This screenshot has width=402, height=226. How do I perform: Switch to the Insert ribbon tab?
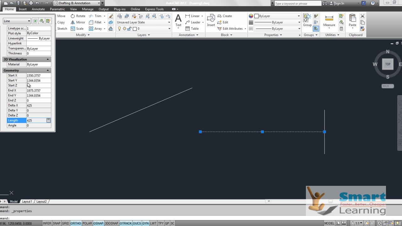(23, 9)
